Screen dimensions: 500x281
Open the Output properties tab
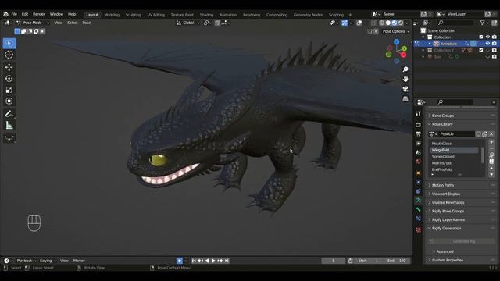419,133
